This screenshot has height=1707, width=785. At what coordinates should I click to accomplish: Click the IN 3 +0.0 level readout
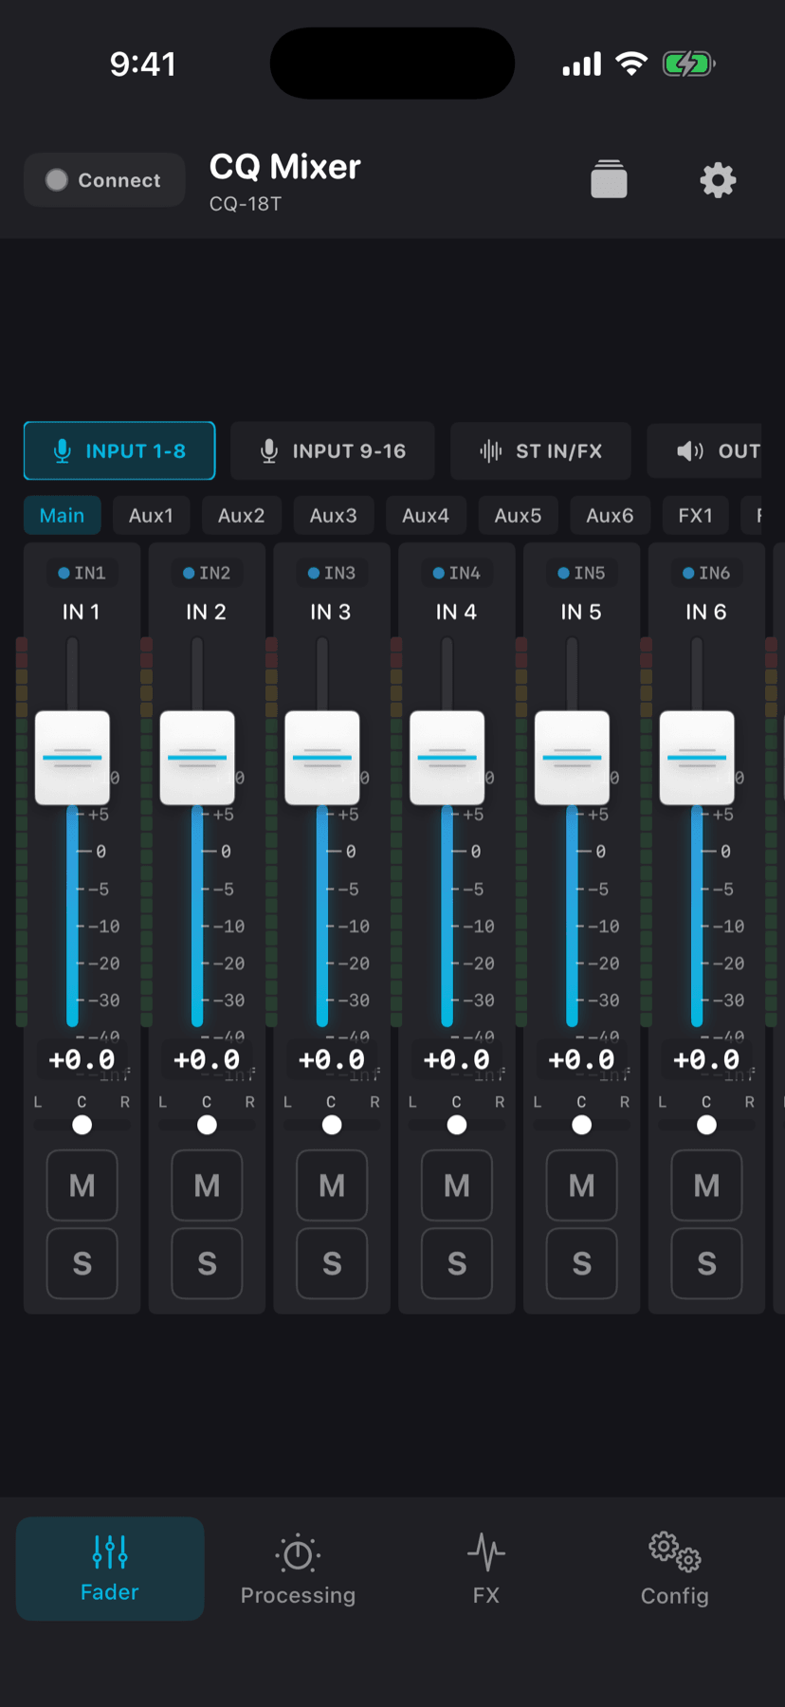332,1059
